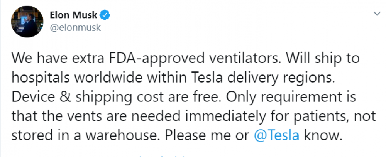Click the blue verified badge icon
Viewport: 386px width, 157px height.
click(x=105, y=15)
